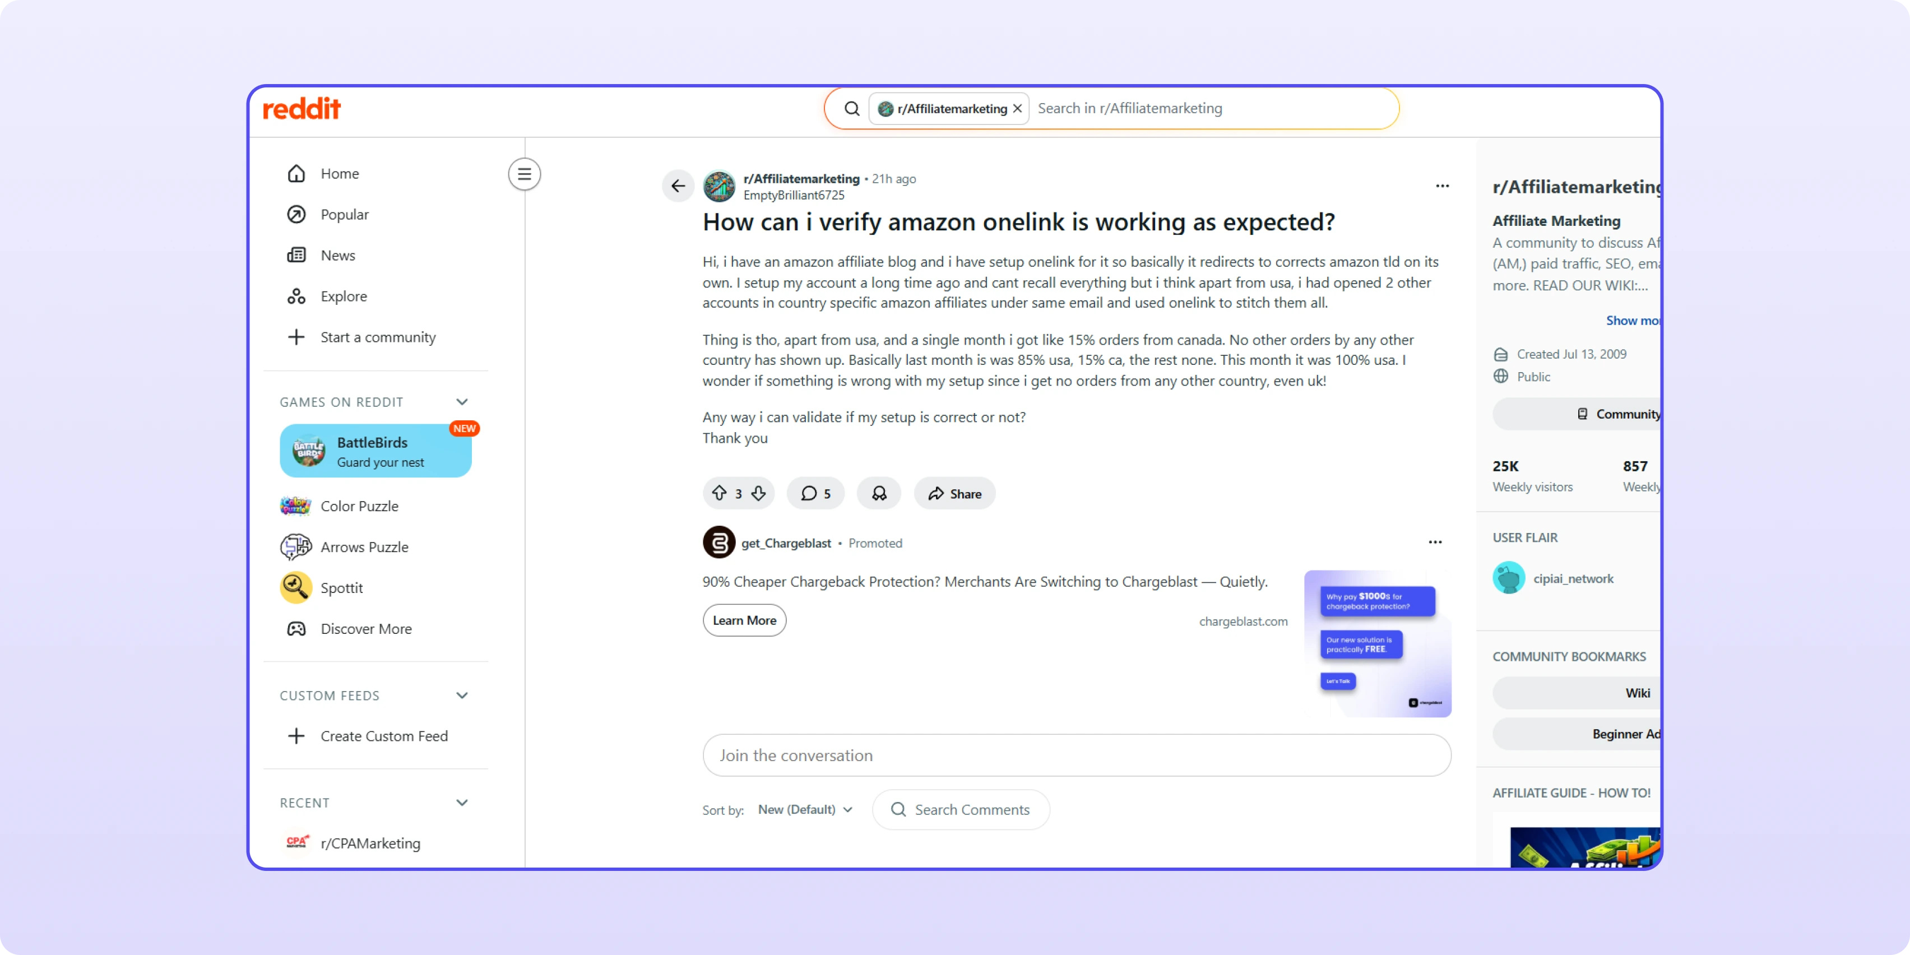The height and width of the screenshot is (955, 1910).
Task: Collapse the Games on Reddit section
Action: [x=462, y=402]
